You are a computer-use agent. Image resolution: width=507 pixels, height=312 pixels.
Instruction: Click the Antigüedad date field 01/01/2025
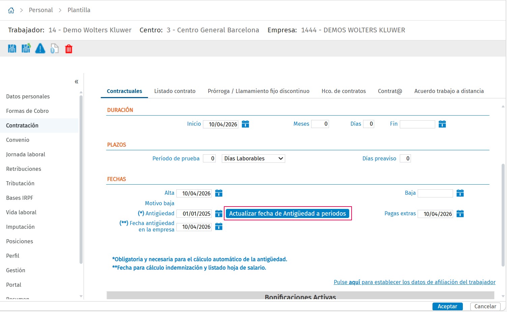194,214
